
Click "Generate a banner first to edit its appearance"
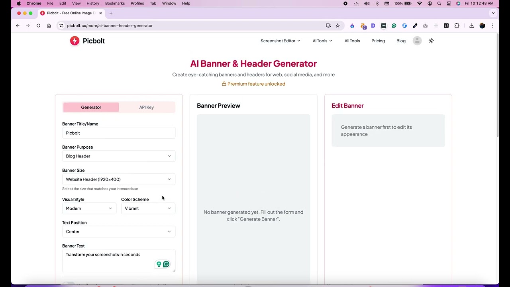point(377,131)
